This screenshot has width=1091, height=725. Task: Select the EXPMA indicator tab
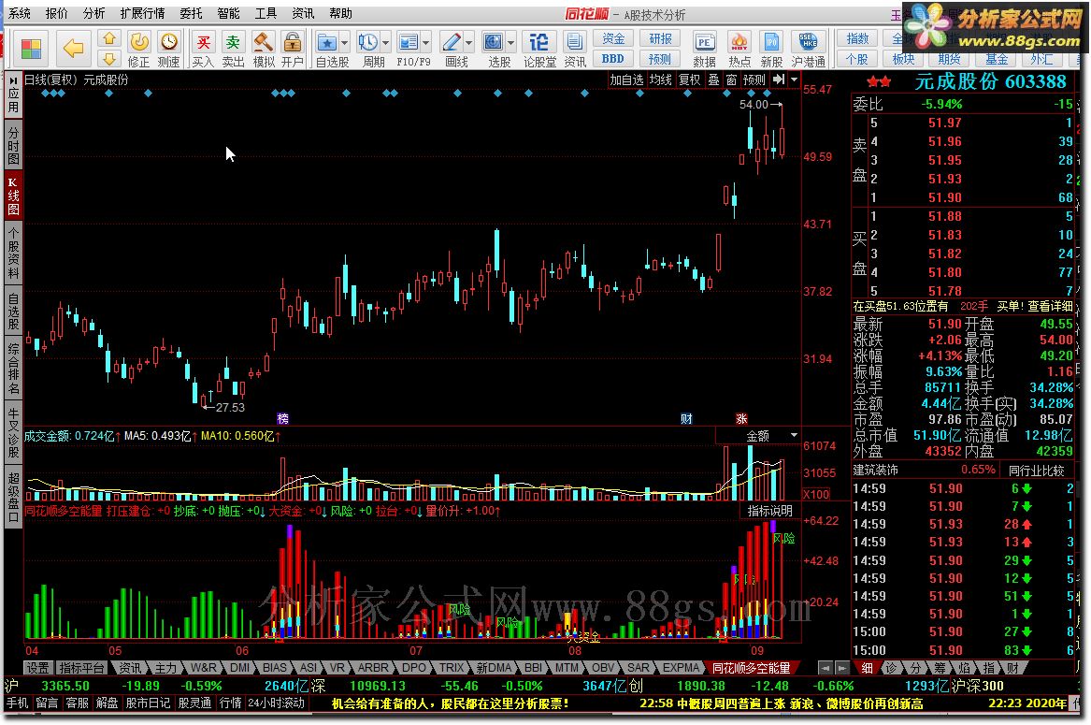tap(681, 667)
